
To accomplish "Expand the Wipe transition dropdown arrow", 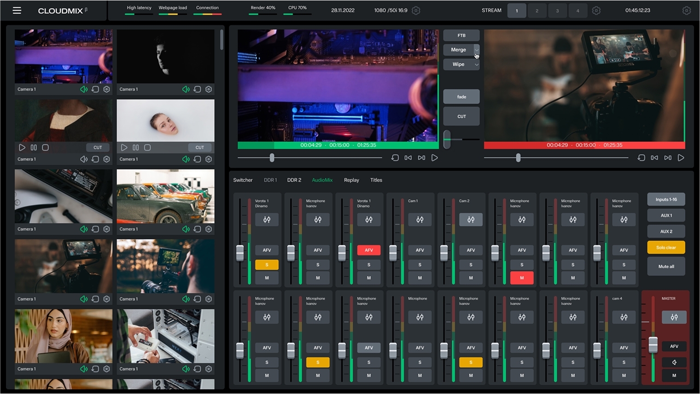I will click(x=477, y=64).
